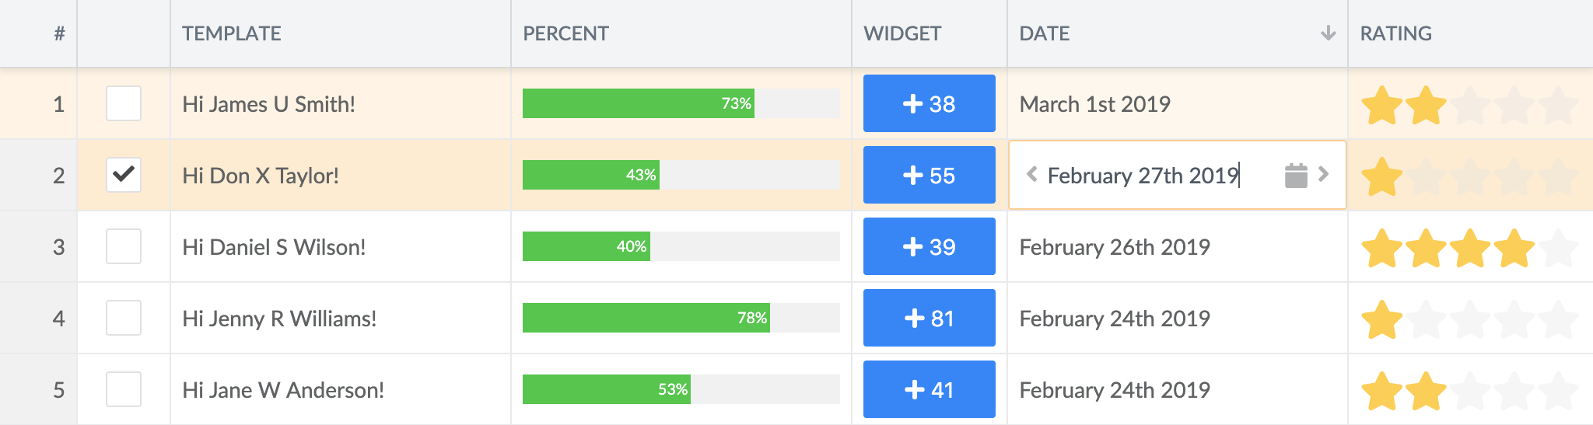Check the checkbox for James U Smith row
Screen dimensions: 1593x425
click(124, 104)
